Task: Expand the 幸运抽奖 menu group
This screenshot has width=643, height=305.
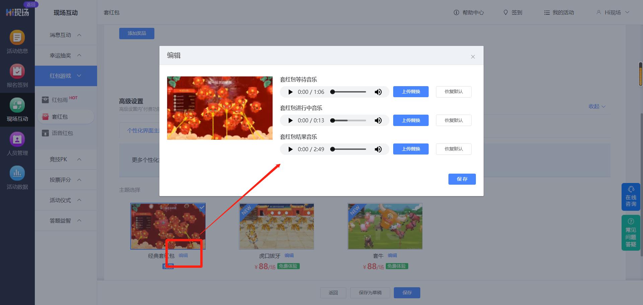Action: coord(66,55)
